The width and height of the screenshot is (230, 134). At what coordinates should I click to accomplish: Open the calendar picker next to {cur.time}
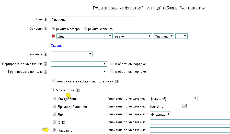tap(184, 106)
